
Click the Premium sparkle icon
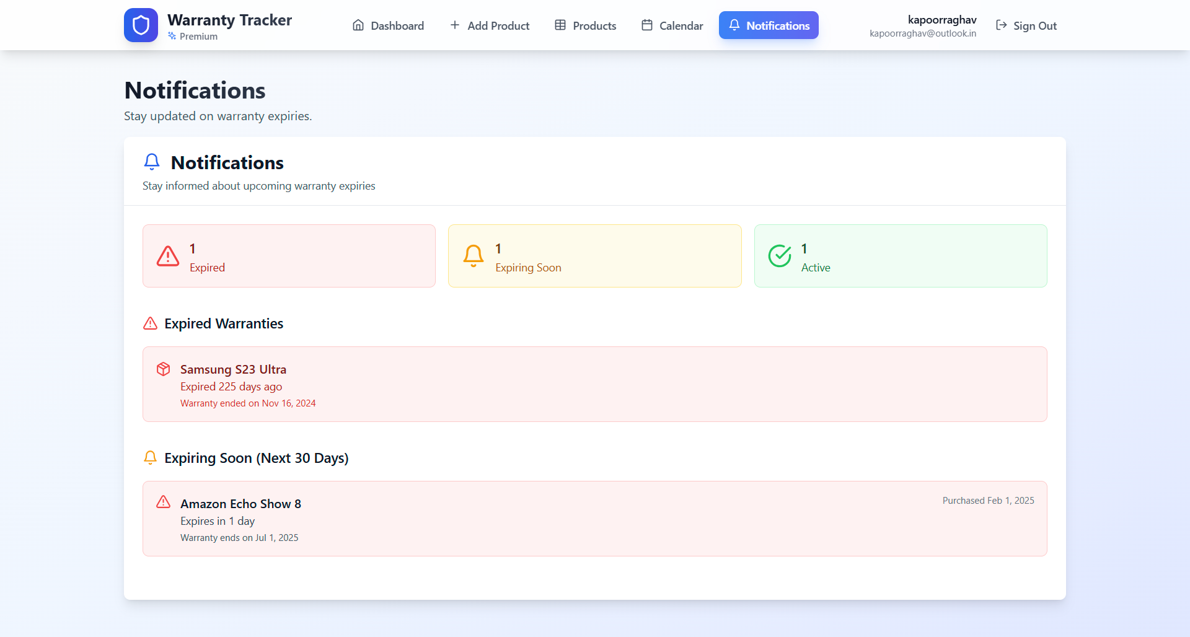[172, 36]
